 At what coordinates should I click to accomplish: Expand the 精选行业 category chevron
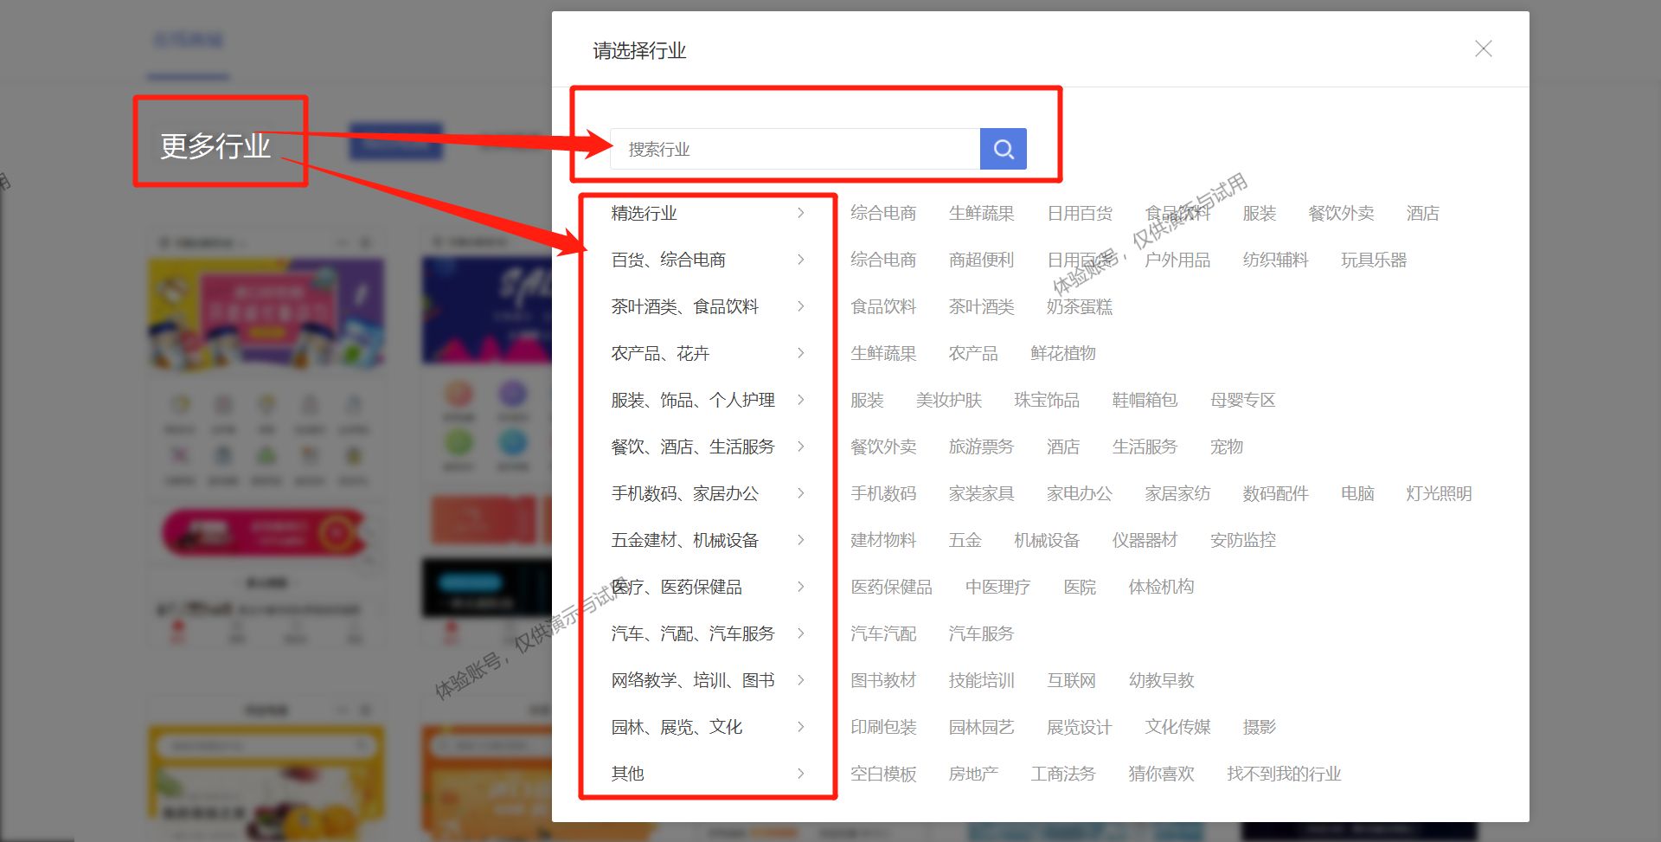[x=801, y=213]
